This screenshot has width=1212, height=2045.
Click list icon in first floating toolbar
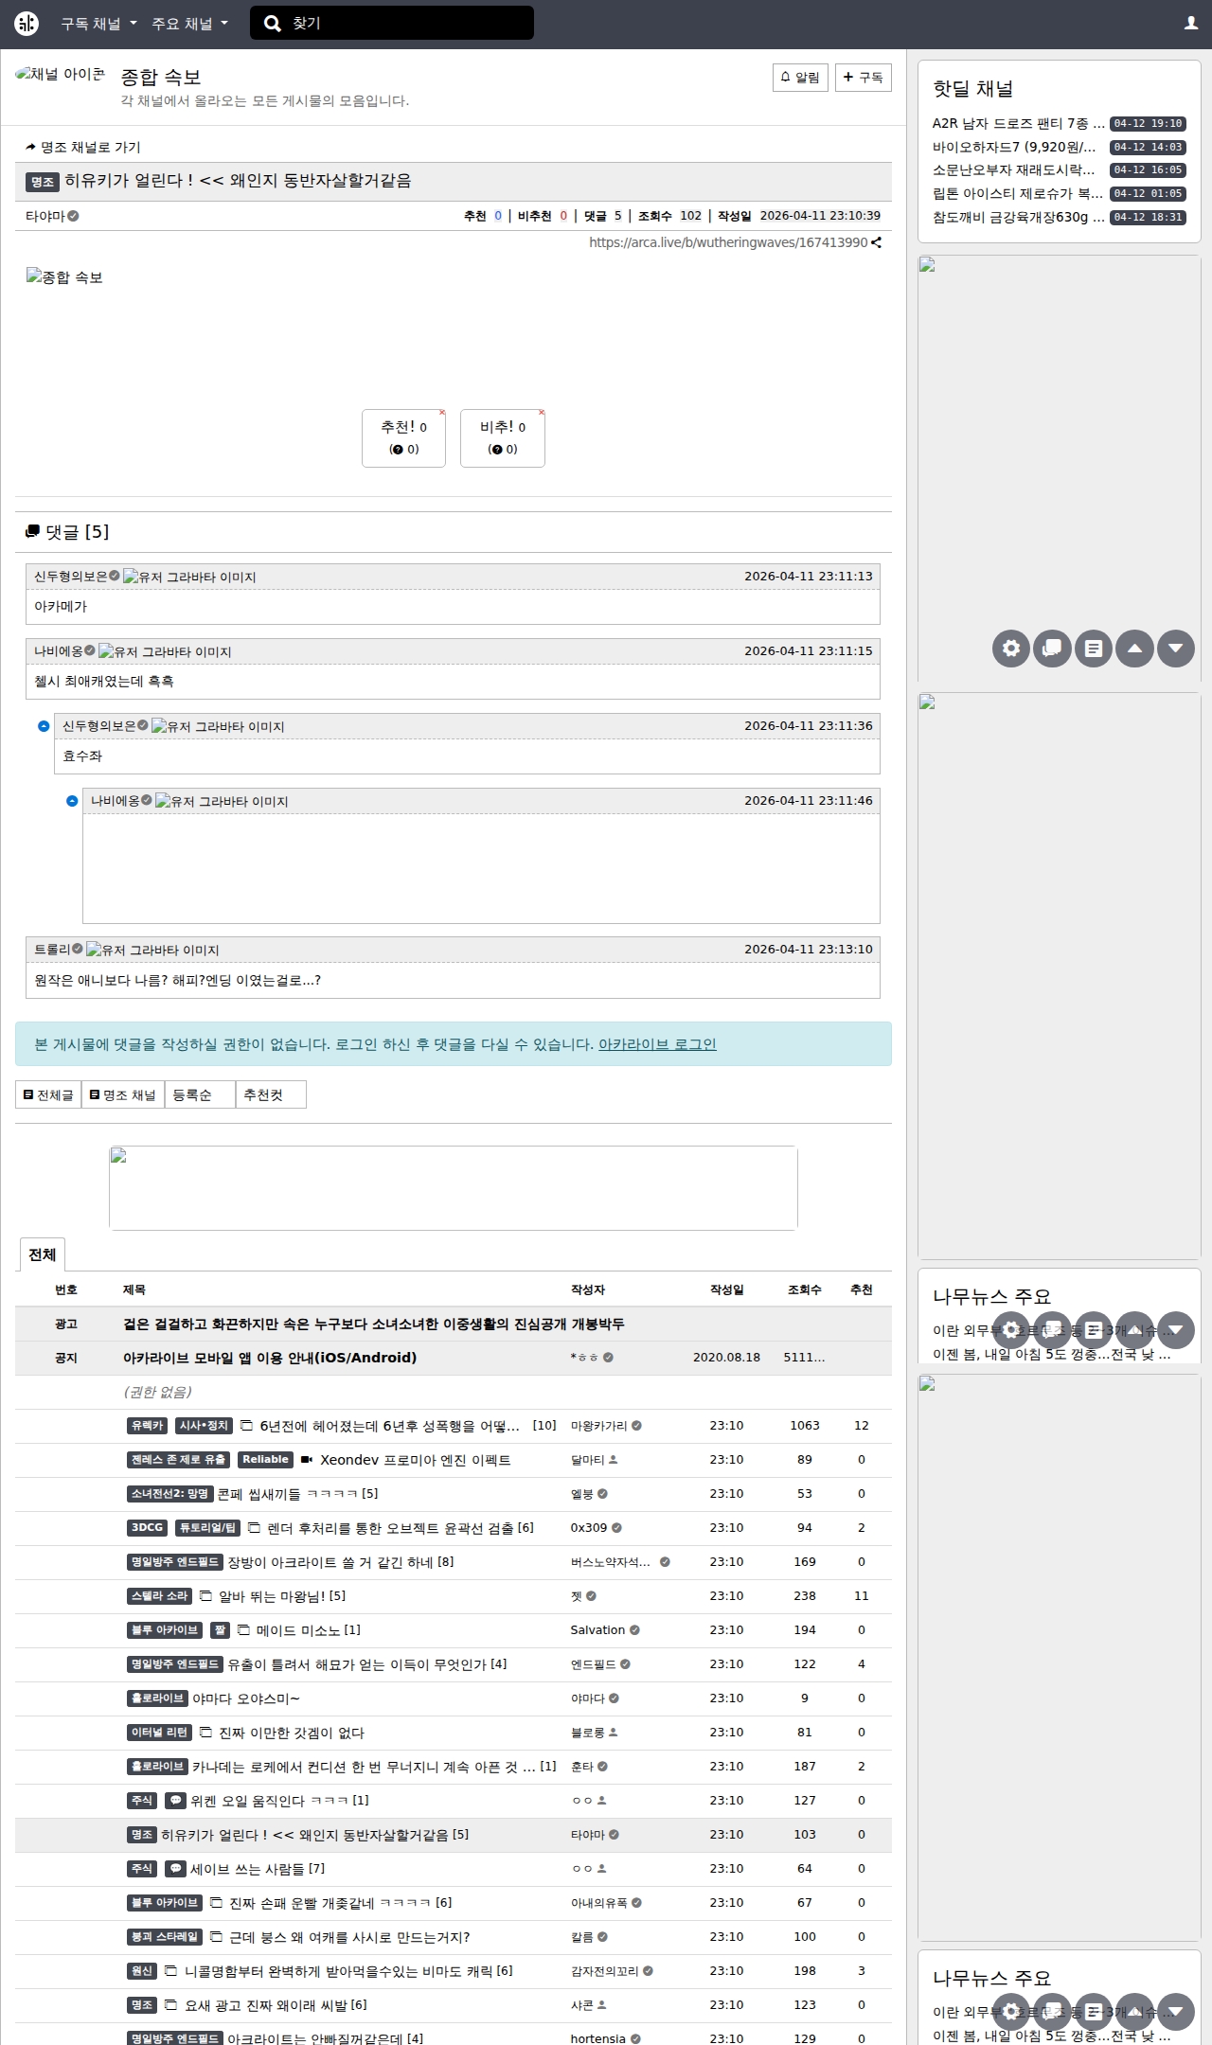pos(1094,649)
